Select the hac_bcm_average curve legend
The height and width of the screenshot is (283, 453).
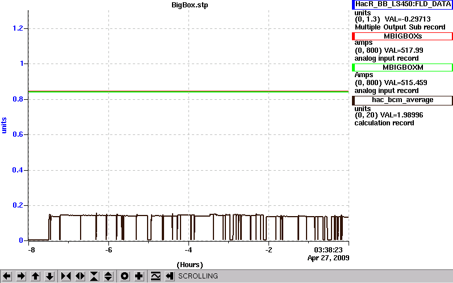[x=402, y=100]
